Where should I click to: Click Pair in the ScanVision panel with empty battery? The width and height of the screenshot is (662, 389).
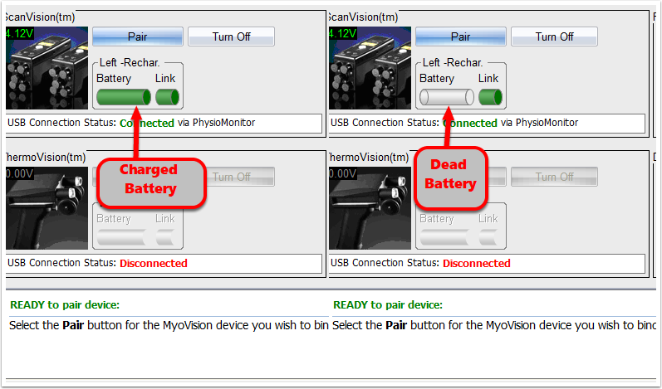point(461,36)
